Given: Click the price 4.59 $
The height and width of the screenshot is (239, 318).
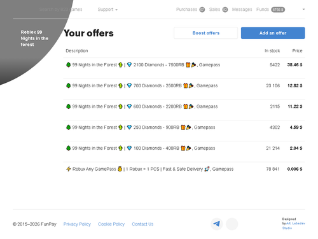Looking at the screenshot, I should click(x=296, y=127).
